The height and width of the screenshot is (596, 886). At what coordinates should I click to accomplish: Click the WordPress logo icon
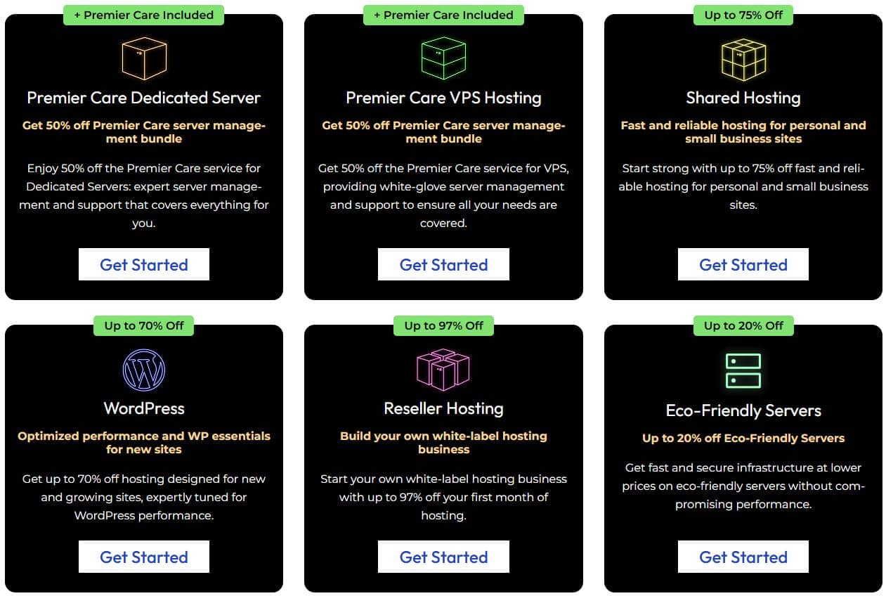point(143,370)
